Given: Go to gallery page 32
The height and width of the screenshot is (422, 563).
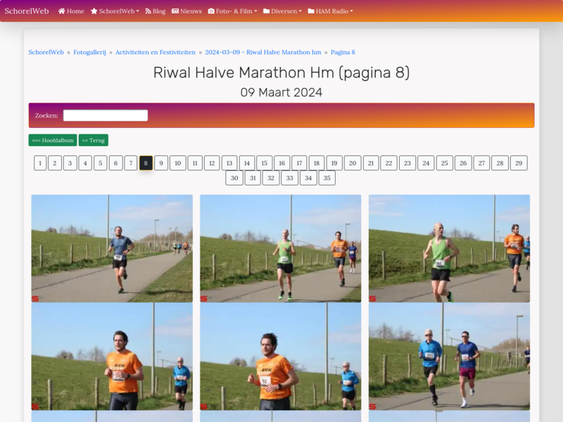Looking at the screenshot, I should point(271,178).
